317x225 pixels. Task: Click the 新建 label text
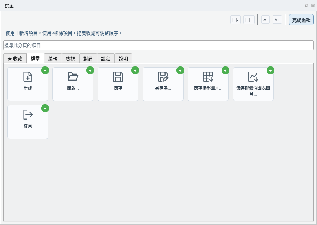(x=28, y=88)
